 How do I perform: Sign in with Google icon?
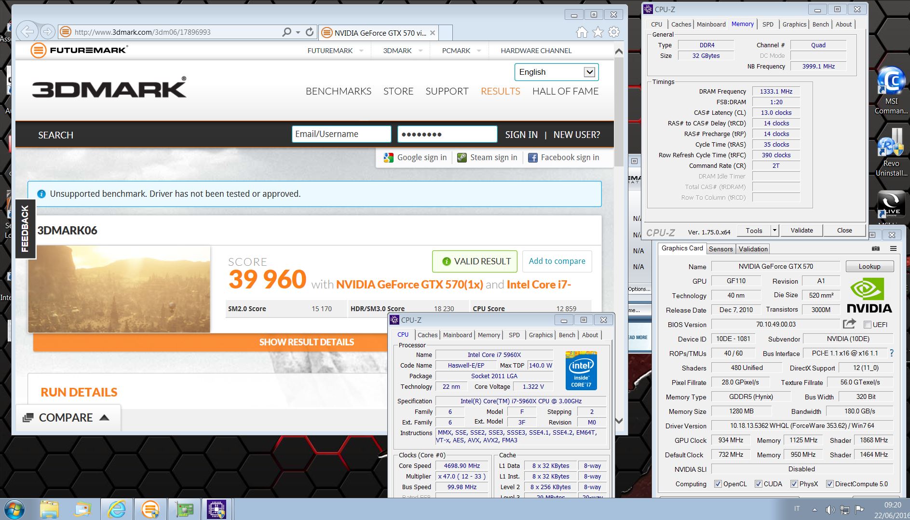(x=389, y=158)
